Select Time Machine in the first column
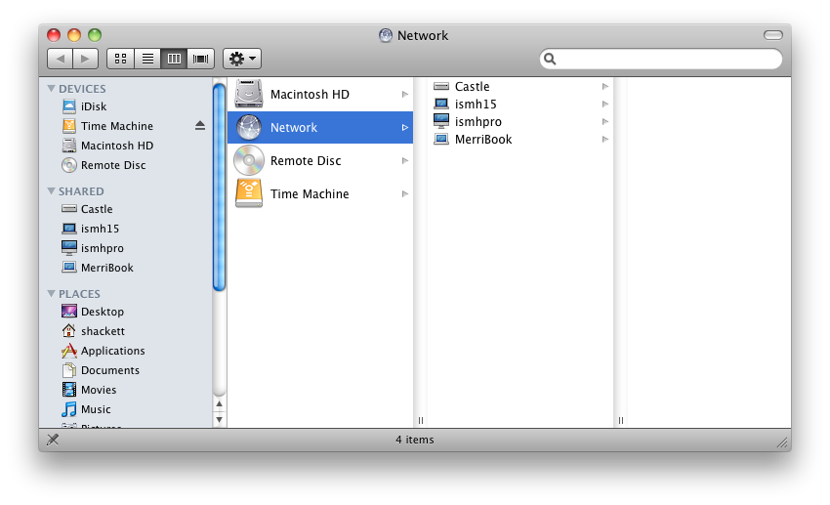Image resolution: width=830 pixels, height=505 pixels. click(x=320, y=193)
